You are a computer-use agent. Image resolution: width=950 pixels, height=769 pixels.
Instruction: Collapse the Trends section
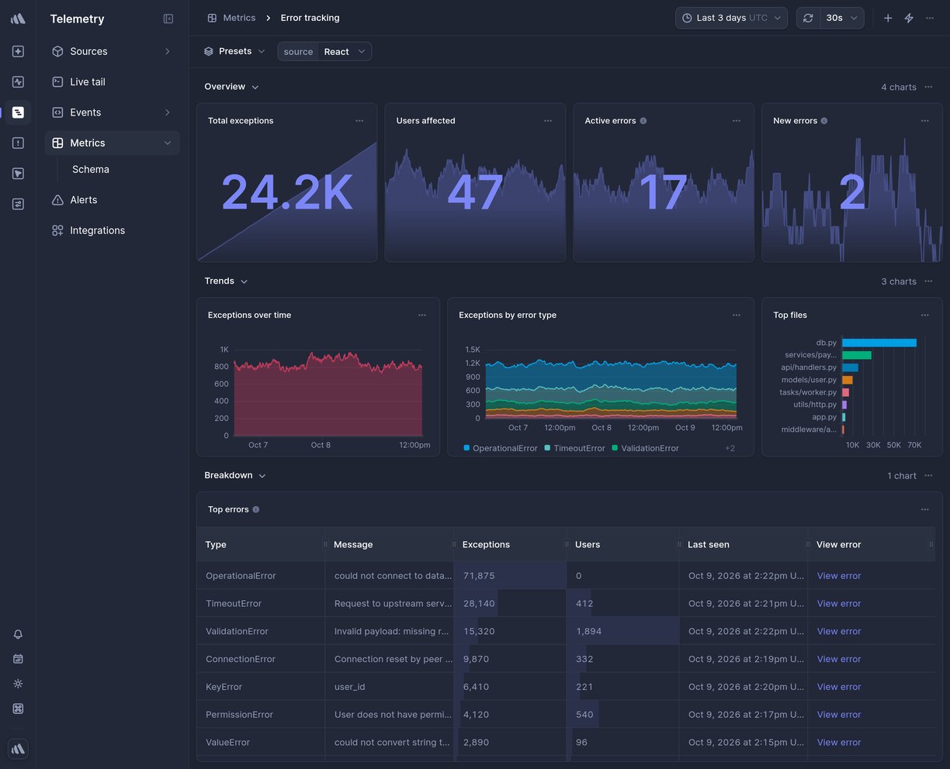point(226,281)
